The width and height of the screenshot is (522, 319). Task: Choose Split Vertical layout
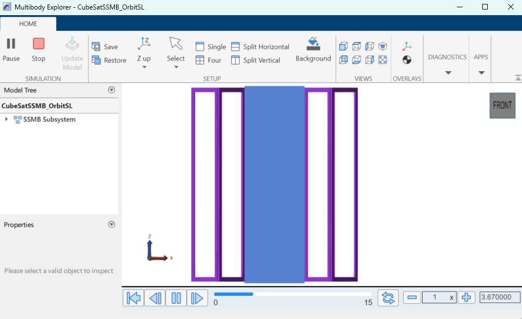[256, 61]
